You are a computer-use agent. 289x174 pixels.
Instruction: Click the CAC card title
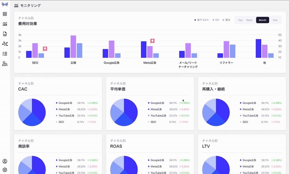coord(23,89)
